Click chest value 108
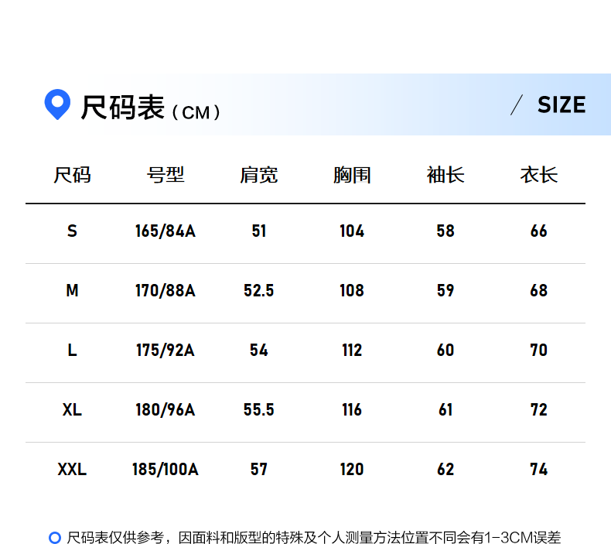Image resolution: width=611 pixels, height=544 pixels. point(352,290)
